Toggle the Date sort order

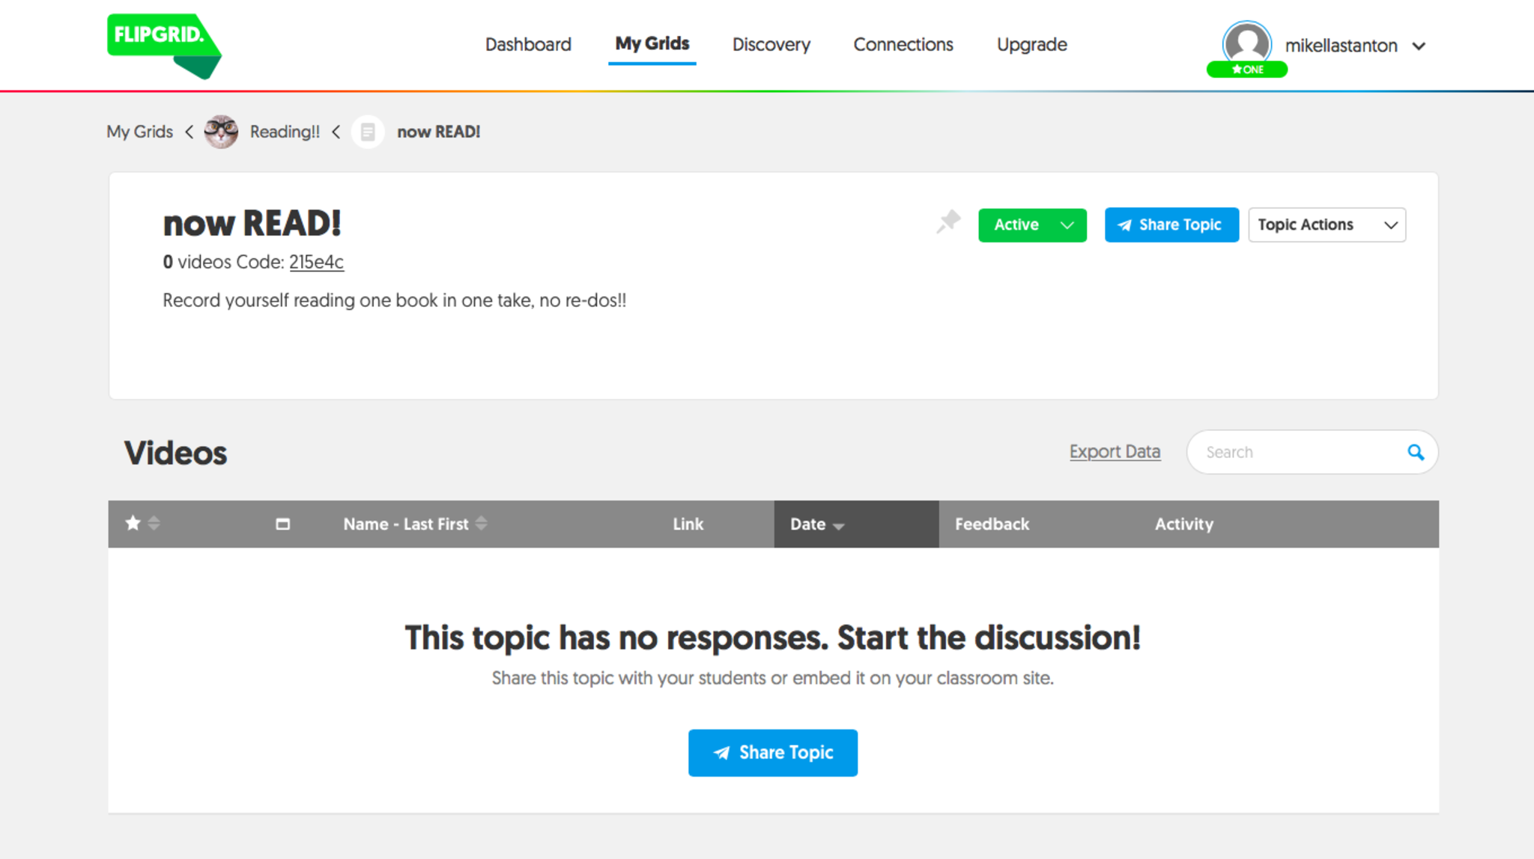coord(817,525)
